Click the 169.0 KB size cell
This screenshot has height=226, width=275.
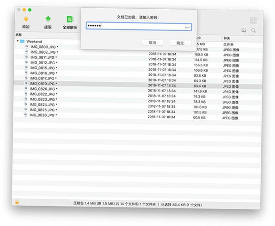point(201,55)
